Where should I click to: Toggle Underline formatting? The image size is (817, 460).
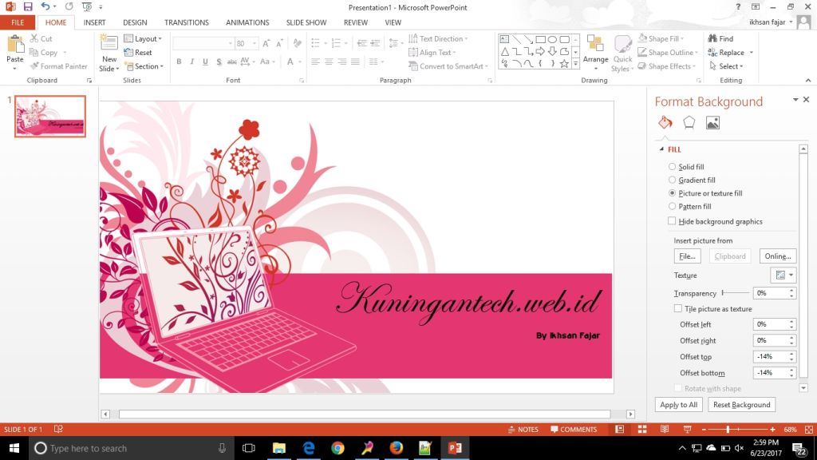(205, 61)
